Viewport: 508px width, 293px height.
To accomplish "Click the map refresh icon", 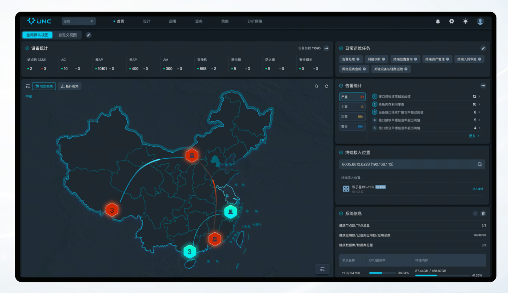I will [x=327, y=86].
